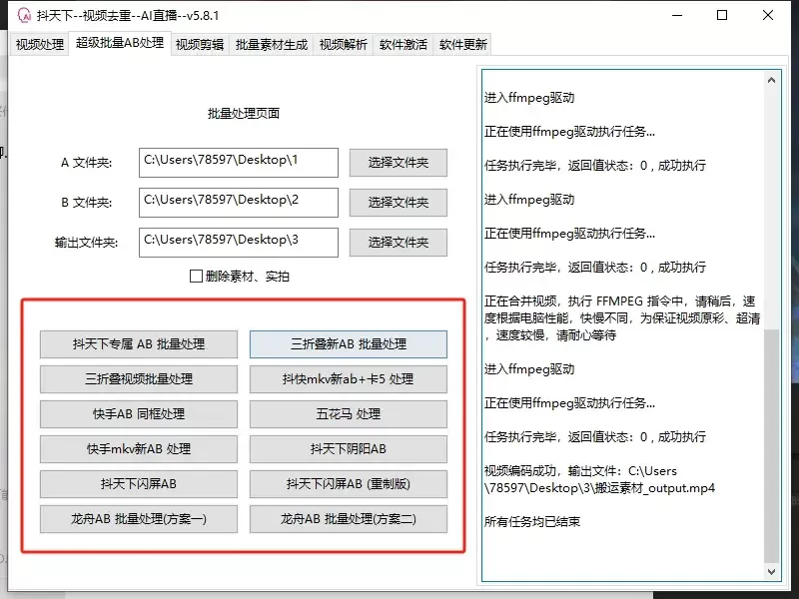Open the 视频解析 tab

343,45
